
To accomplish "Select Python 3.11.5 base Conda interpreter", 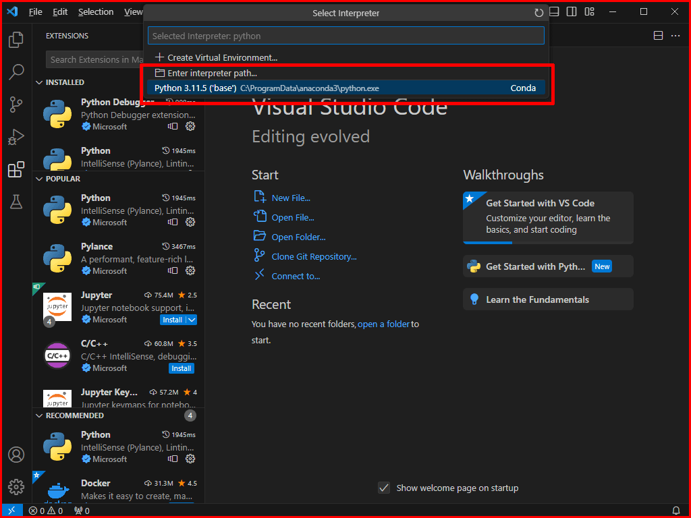I will click(346, 88).
